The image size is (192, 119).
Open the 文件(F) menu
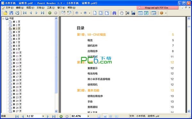point(10,8)
